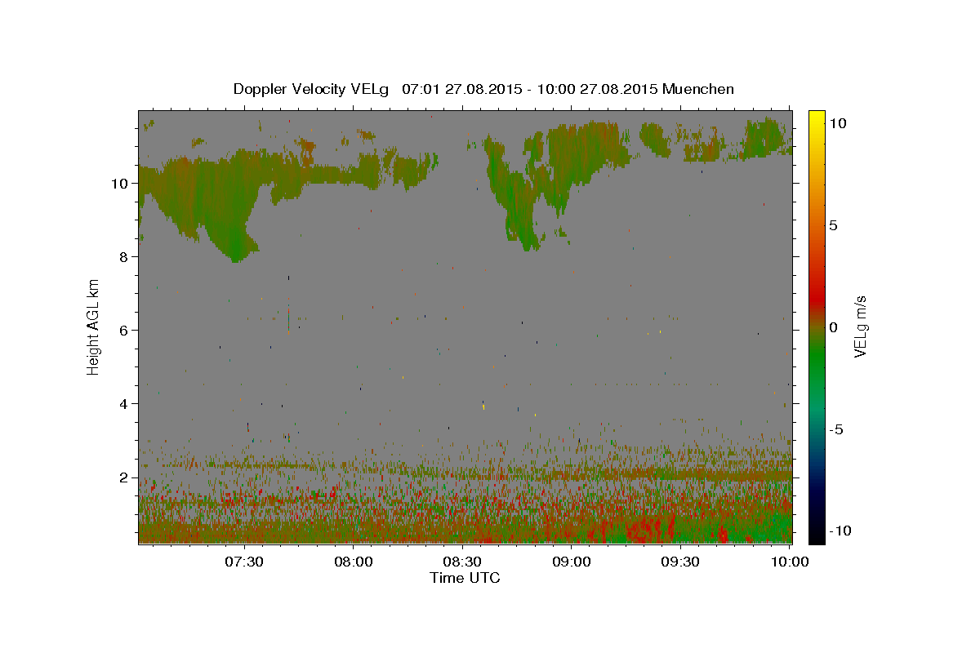The width and height of the screenshot is (980, 653).
Task: Click the colorbar value 0
Action: [x=834, y=327]
